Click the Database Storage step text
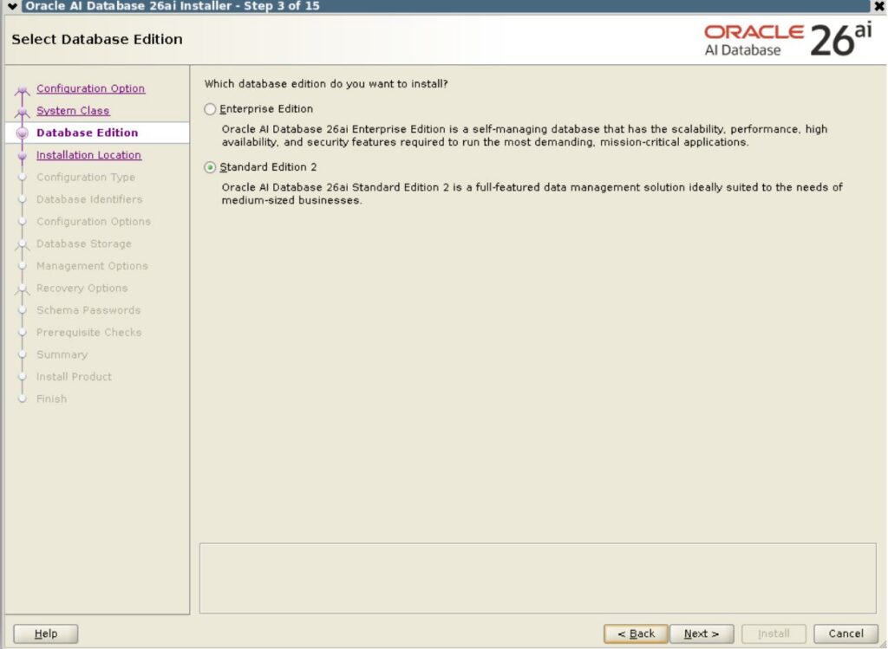This screenshot has width=888, height=649. coord(84,243)
